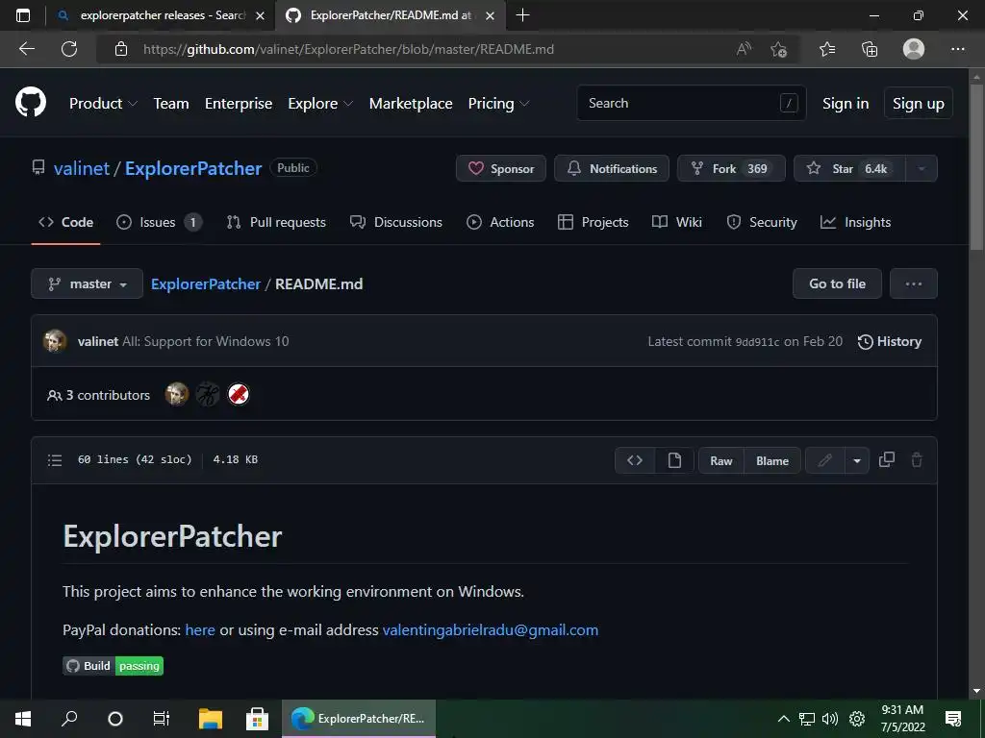Click the Build passing badge
Viewport: 985px width, 738px height.
coord(114,666)
